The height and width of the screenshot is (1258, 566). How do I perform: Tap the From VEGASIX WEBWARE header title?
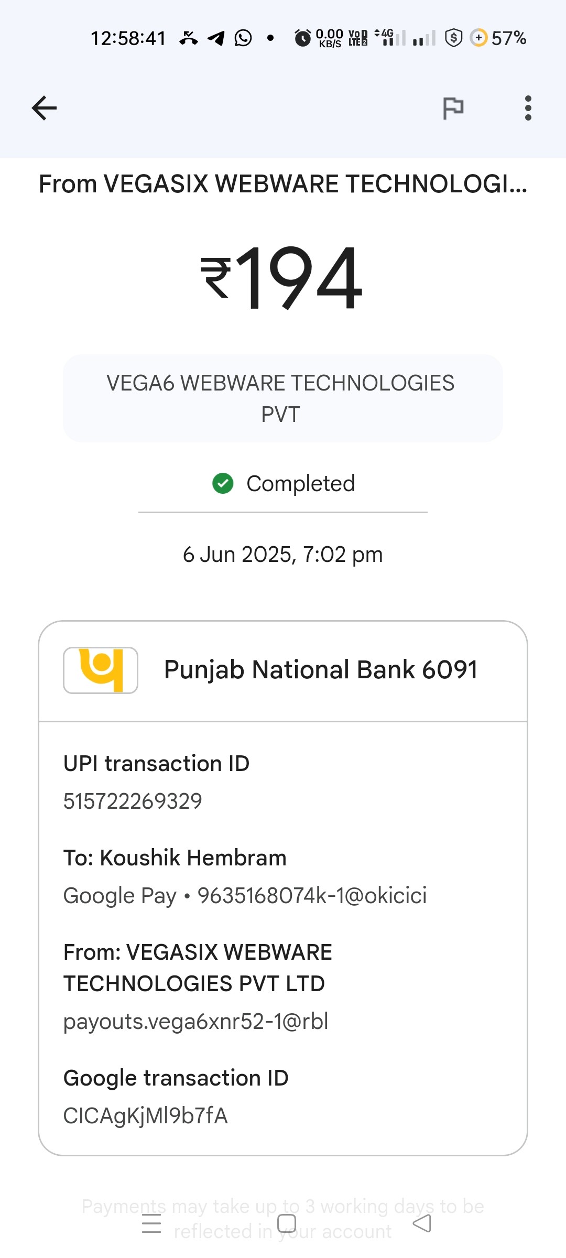[x=283, y=184]
